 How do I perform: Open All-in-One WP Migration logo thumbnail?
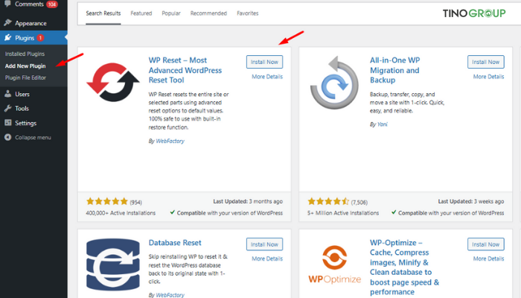(x=334, y=83)
